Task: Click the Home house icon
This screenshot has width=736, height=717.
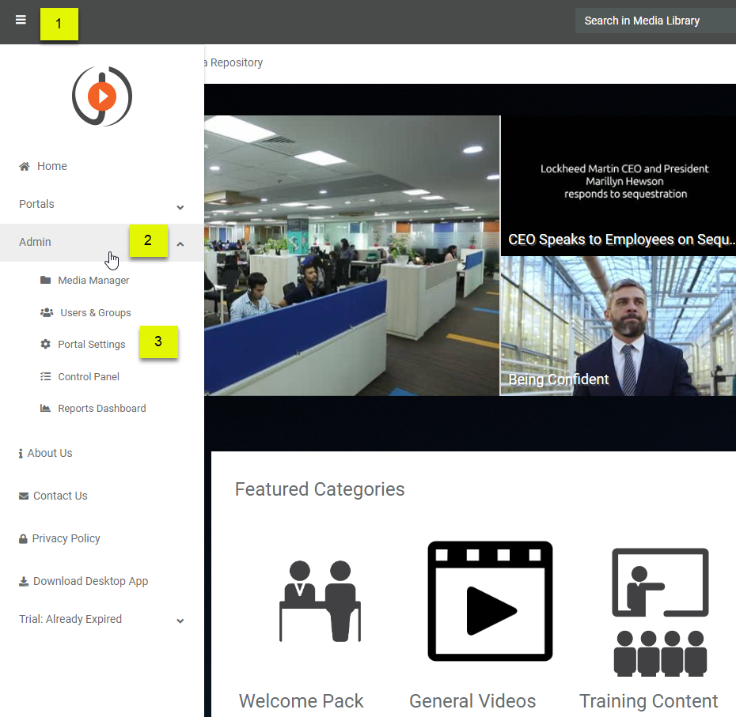Action: (25, 166)
